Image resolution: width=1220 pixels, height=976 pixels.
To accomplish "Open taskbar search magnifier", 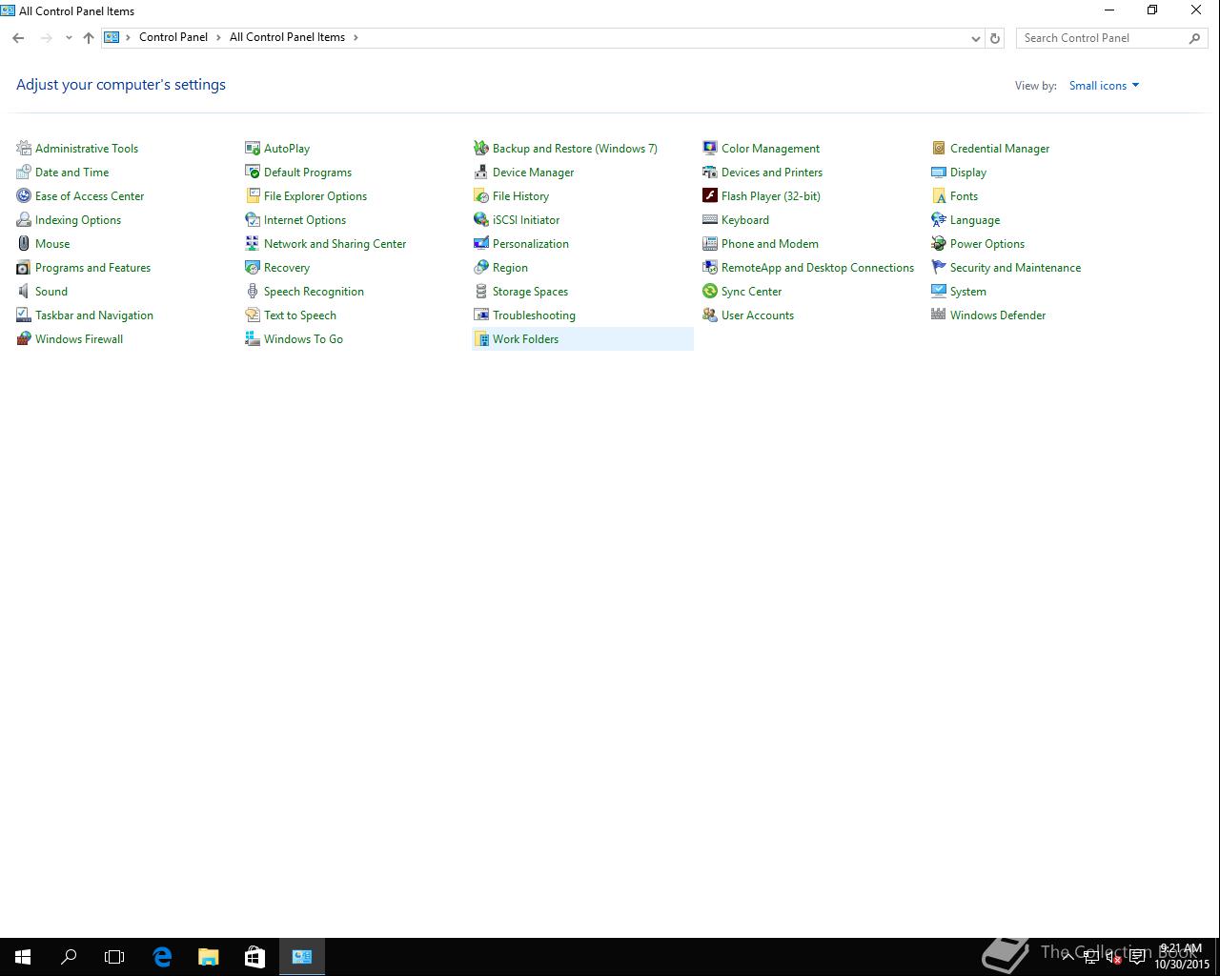I will coord(69,957).
